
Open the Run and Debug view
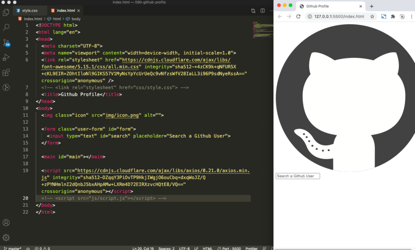coord(6,57)
